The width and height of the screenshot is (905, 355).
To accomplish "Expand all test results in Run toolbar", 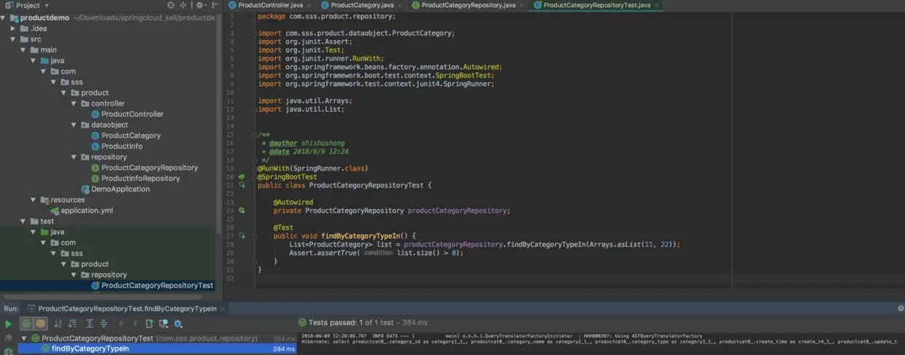I will pos(90,324).
